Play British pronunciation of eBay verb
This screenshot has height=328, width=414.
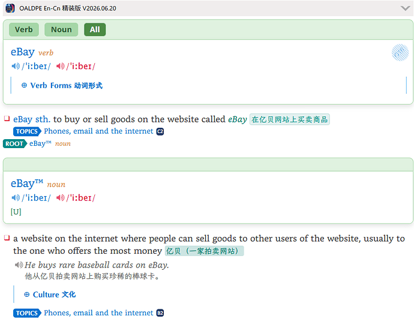16,66
